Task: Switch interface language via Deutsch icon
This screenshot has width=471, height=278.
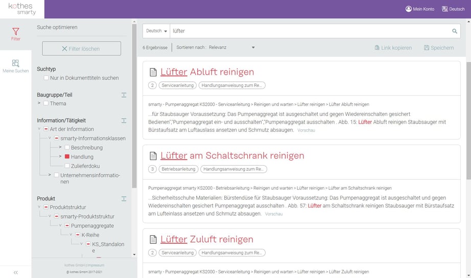Action: click(453, 9)
